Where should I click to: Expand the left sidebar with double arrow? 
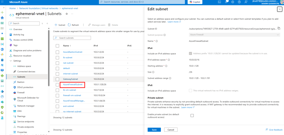pyautogui.click(x=4, y=7)
